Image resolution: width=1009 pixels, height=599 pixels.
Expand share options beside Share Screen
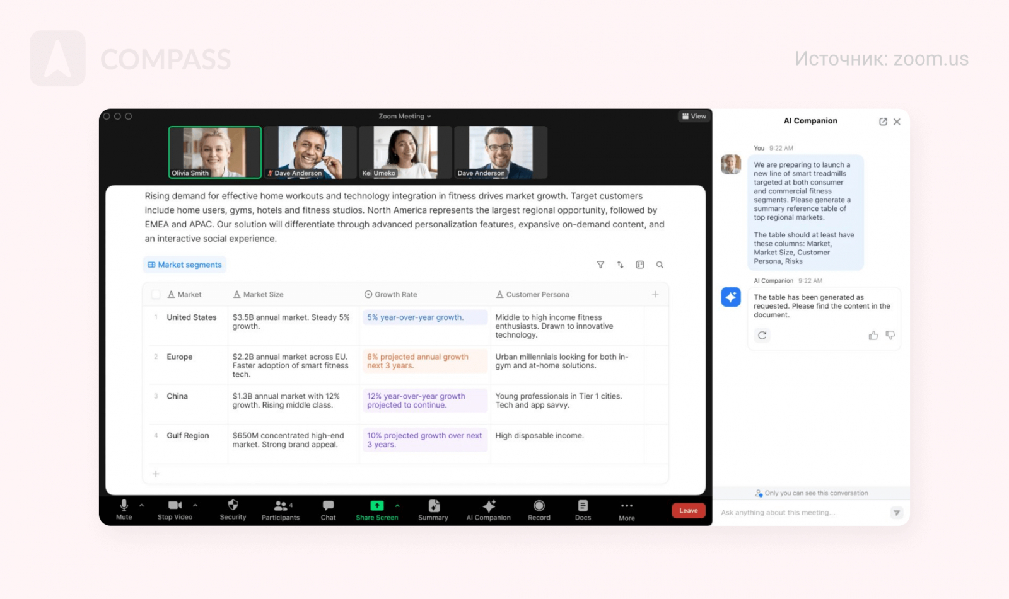pos(397,505)
